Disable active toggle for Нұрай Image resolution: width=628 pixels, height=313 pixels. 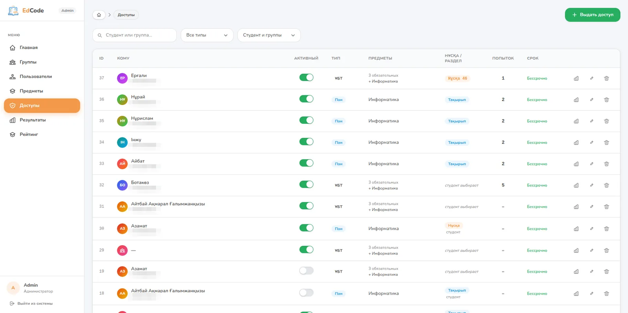[306, 99]
